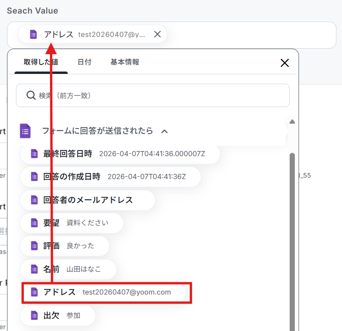Pick the 要望 資料ください item

tap(71, 223)
